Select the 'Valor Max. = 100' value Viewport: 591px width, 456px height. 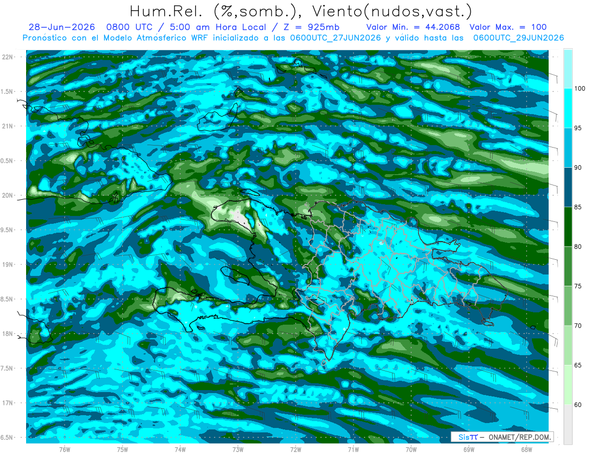click(508, 27)
